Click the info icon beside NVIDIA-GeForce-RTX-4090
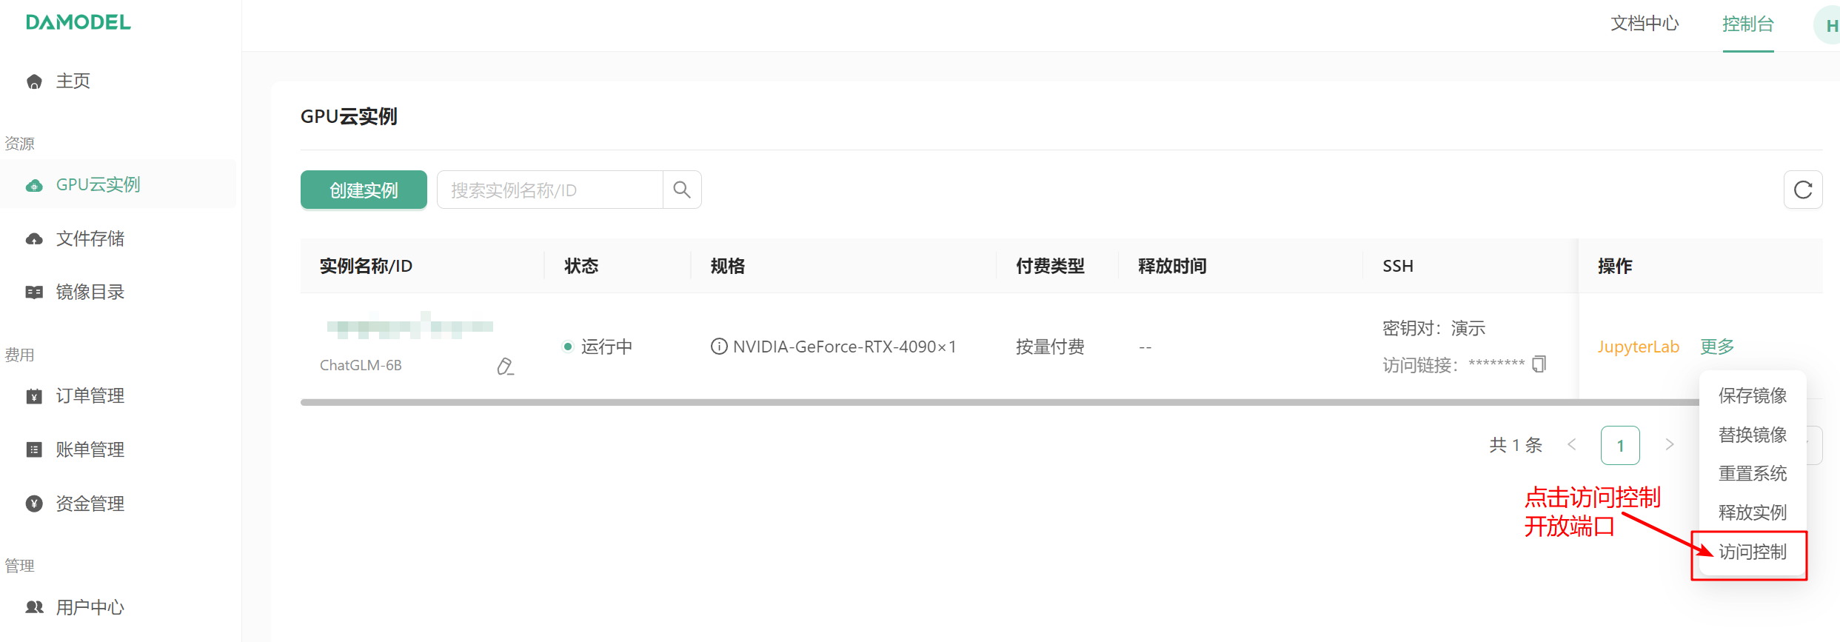The width and height of the screenshot is (1840, 642). pos(718,347)
